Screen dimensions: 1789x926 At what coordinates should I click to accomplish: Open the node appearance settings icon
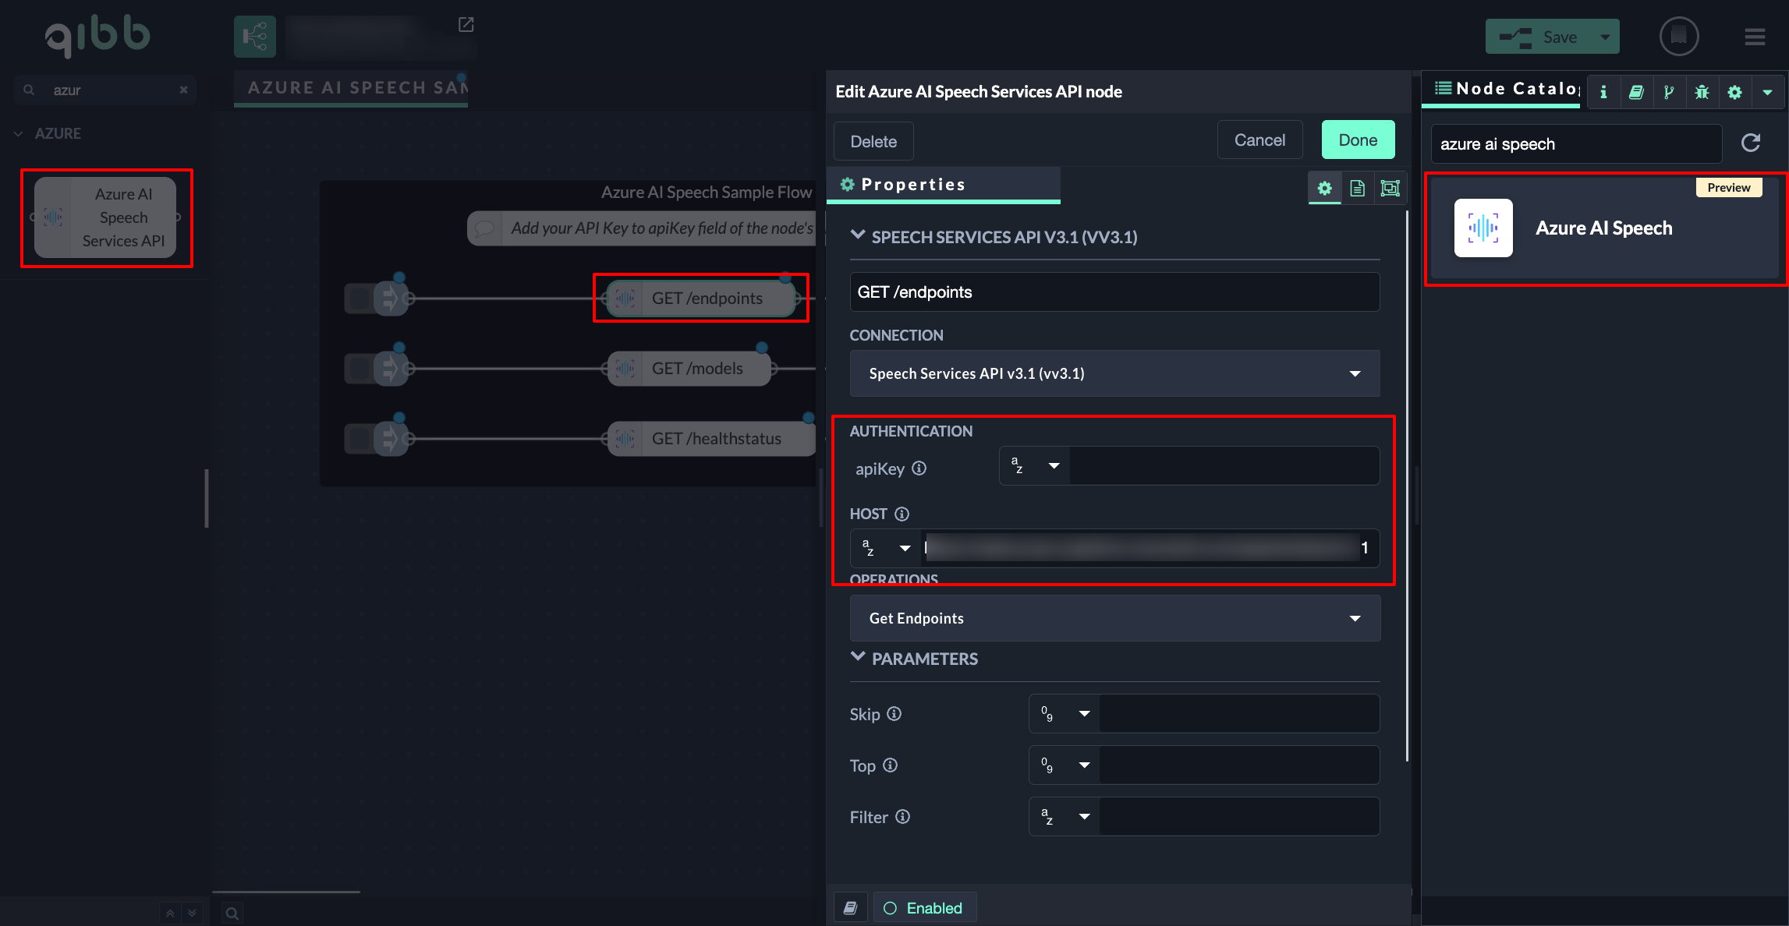tap(1390, 188)
